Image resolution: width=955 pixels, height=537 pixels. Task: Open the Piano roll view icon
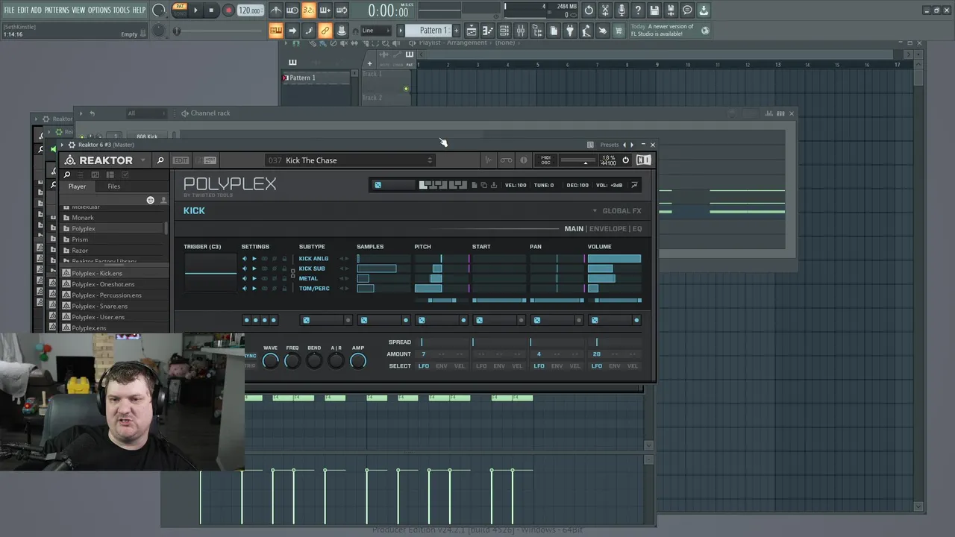click(488, 31)
